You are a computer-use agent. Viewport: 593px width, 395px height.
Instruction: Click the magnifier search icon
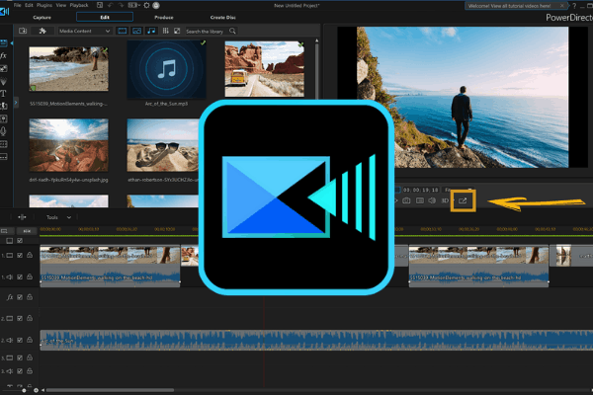(232, 31)
